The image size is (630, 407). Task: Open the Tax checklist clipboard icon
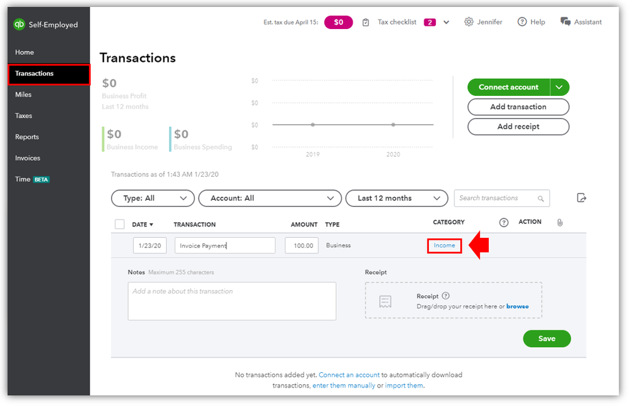366,22
